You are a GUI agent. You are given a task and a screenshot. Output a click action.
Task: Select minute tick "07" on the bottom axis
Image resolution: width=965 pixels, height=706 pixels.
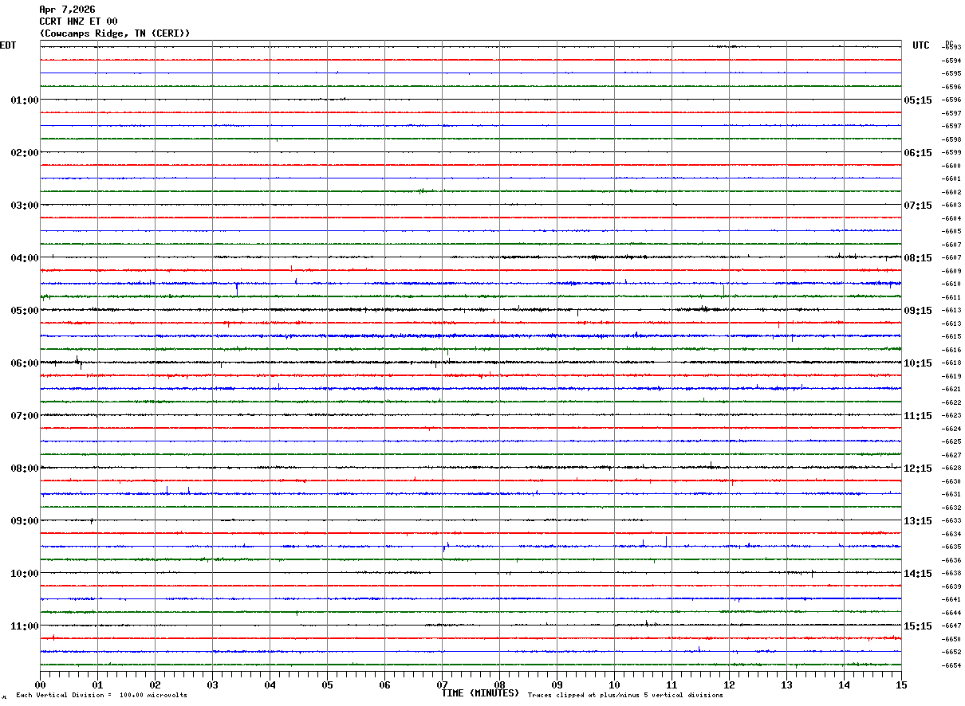click(x=442, y=684)
